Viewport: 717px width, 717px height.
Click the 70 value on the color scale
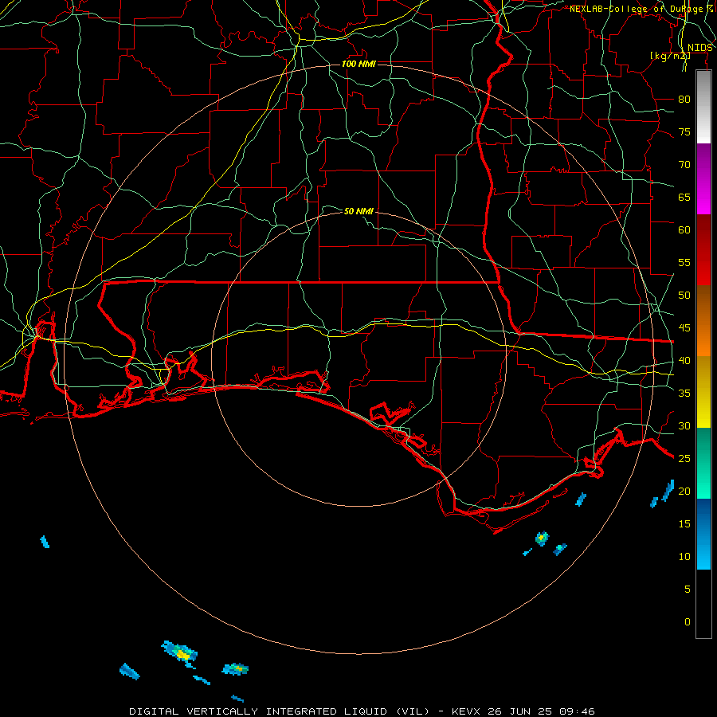coord(684,165)
